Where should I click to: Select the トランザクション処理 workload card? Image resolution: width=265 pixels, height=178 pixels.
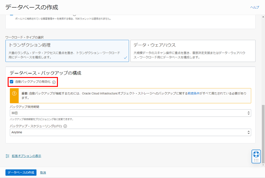tap(67, 51)
